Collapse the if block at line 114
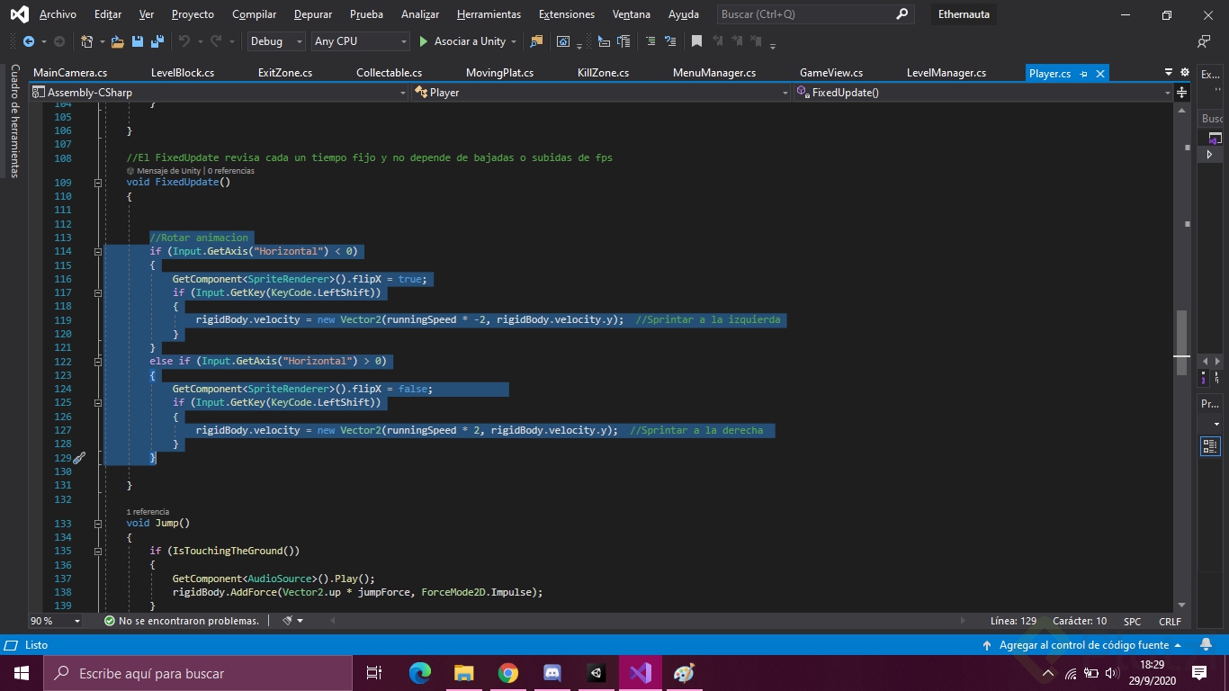Screen dimensions: 1229x691 pos(98,252)
